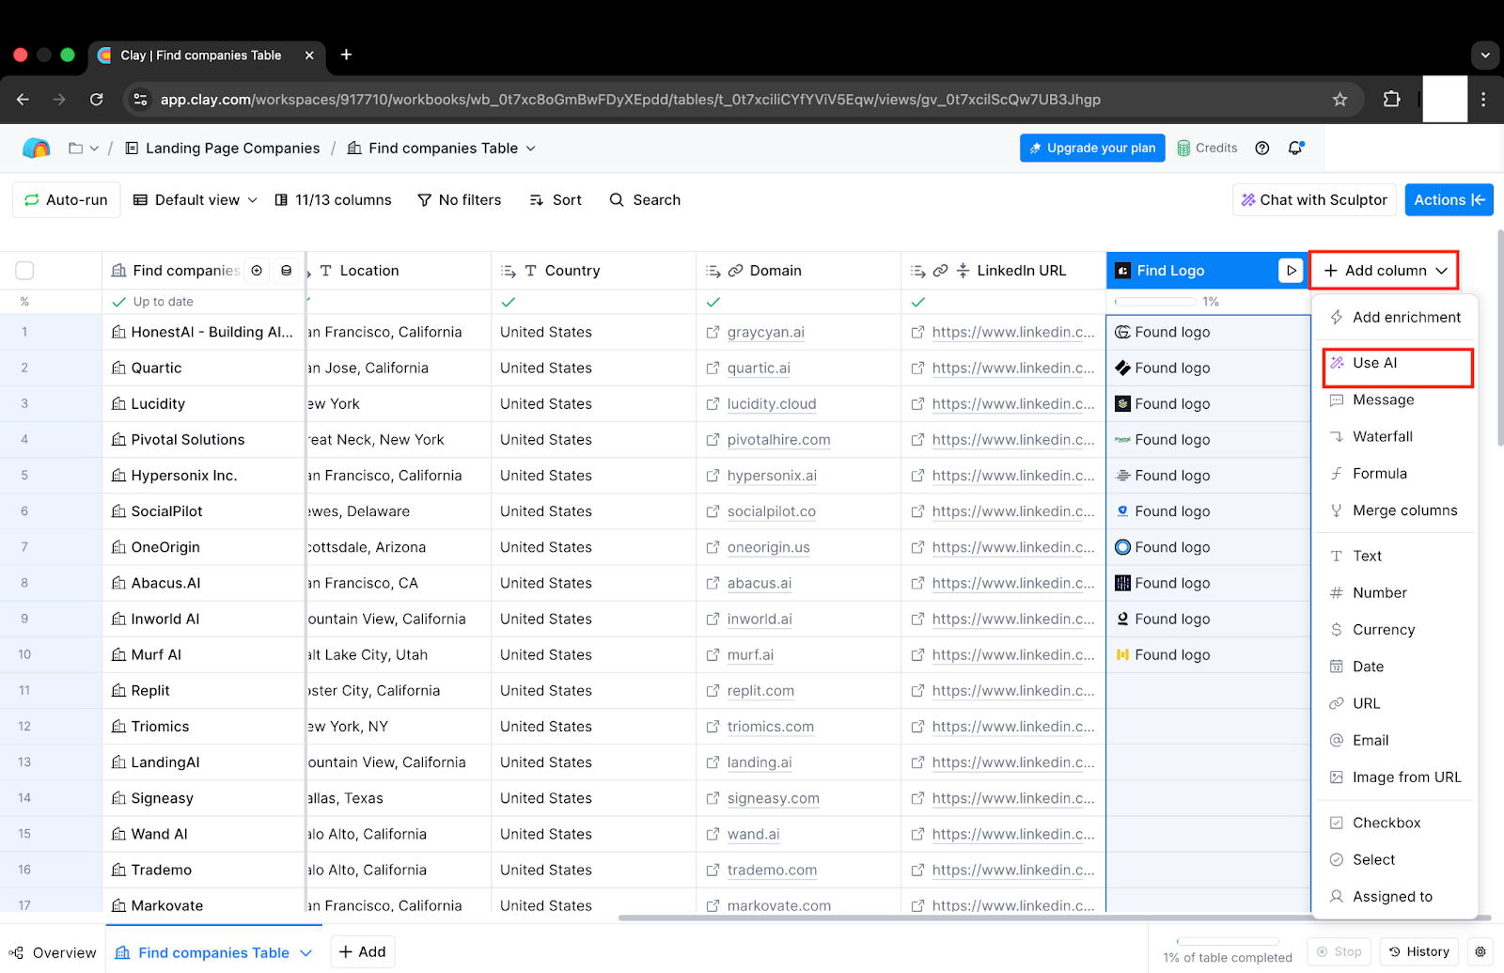The height and width of the screenshot is (973, 1504).
Task: Open the Sort options
Action: click(x=556, y=199)
